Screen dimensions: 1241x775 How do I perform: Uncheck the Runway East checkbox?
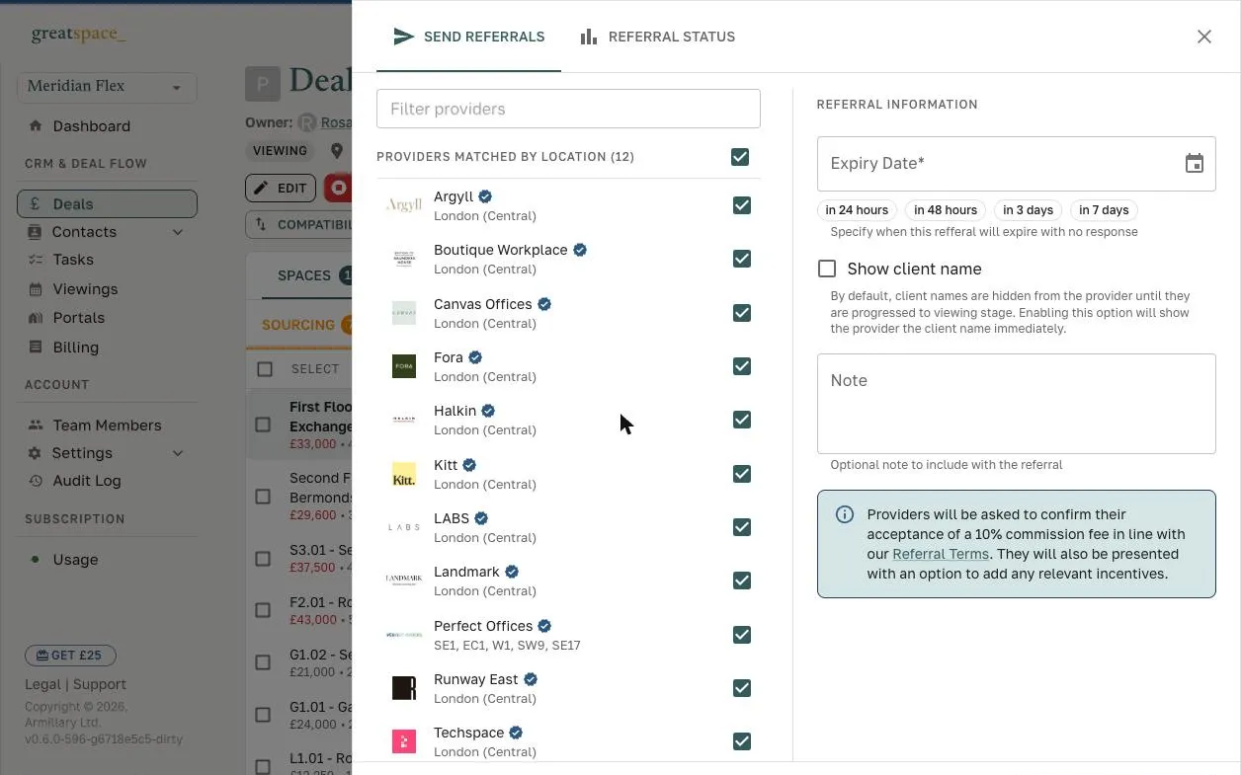742,688
